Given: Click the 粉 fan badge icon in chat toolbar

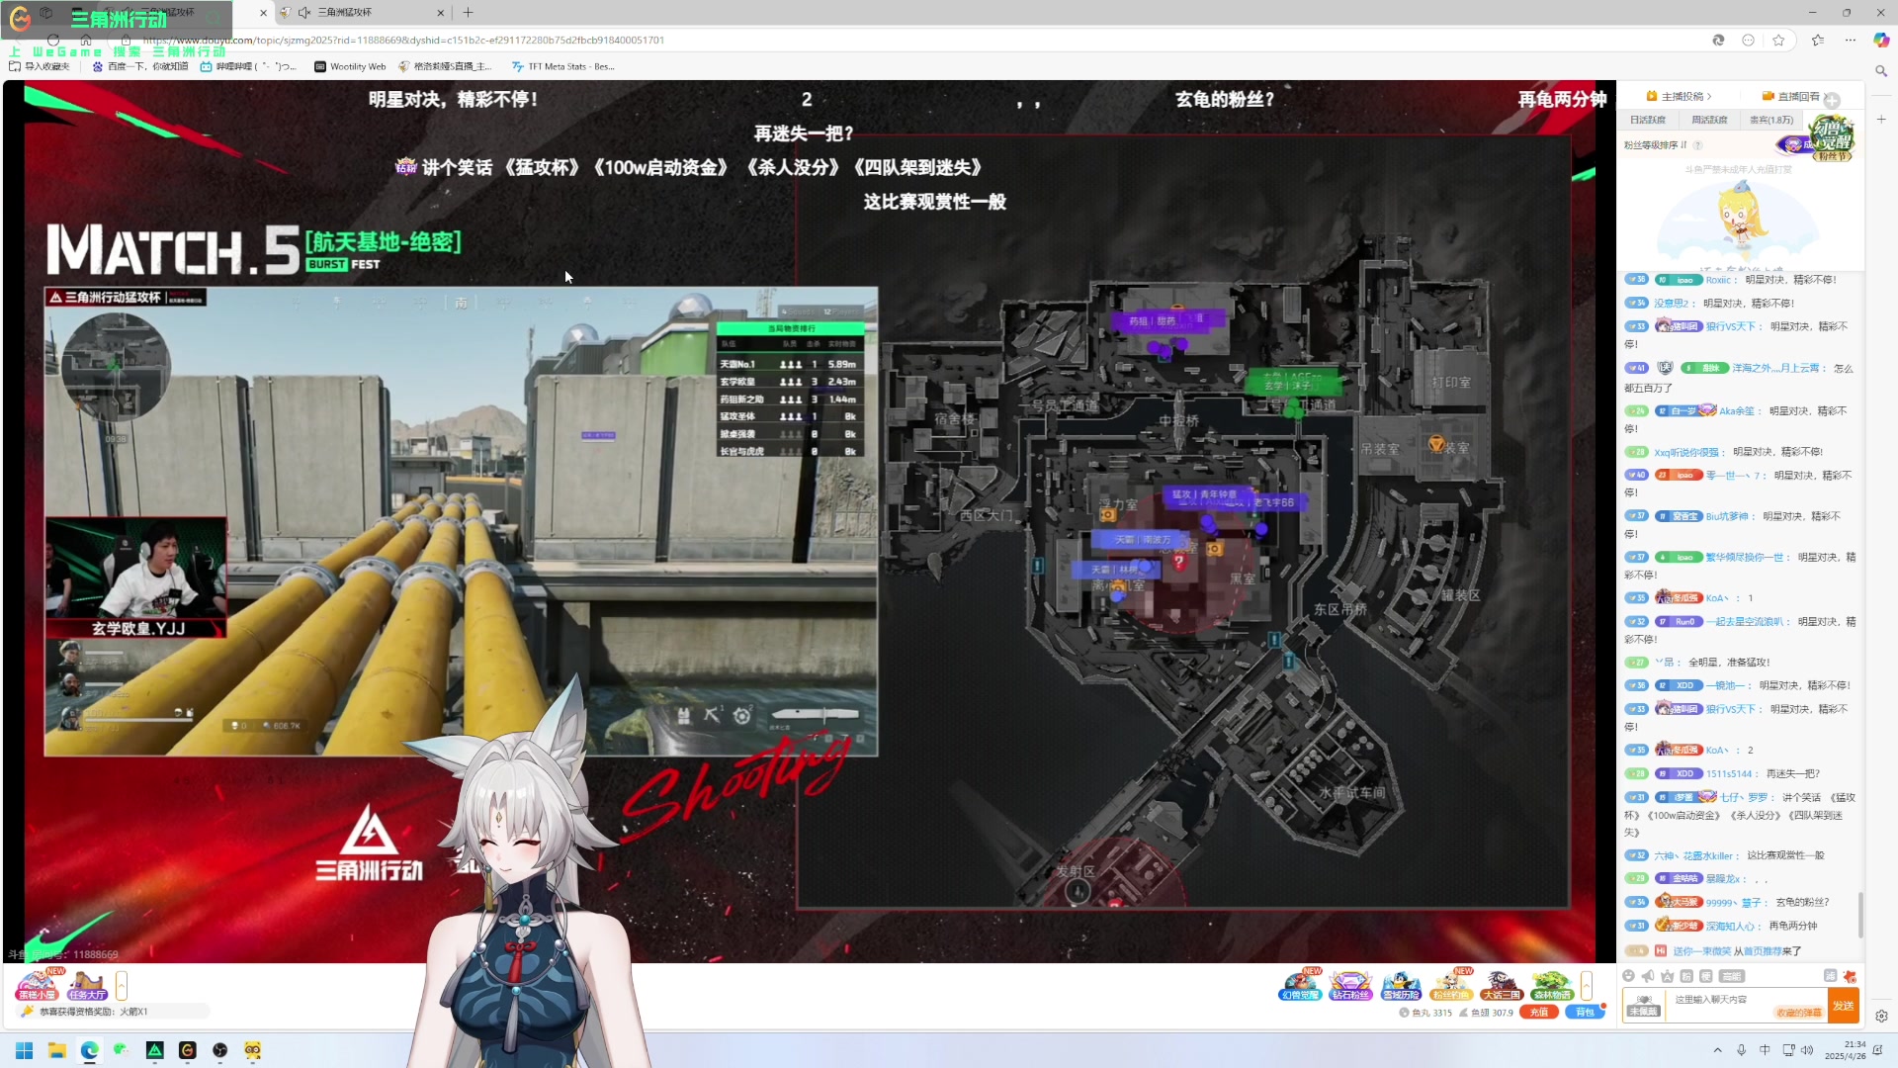Looking at the screenshot, I should (x=1686, y=976).
